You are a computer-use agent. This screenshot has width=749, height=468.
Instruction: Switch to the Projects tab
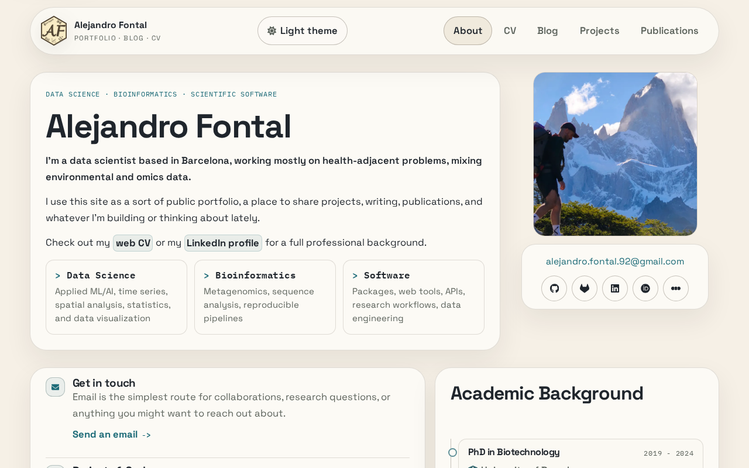click(600, 31)
